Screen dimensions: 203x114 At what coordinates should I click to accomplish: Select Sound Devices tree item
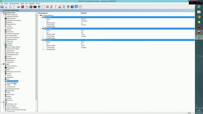tap(11, 87)
